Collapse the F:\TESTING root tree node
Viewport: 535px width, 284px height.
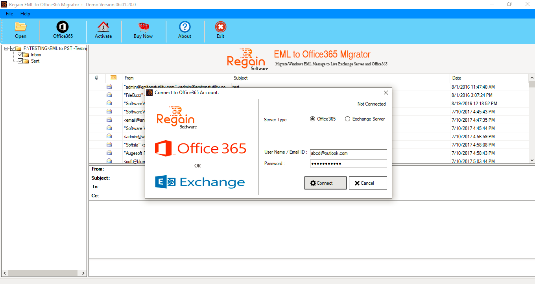click(6, 48)
